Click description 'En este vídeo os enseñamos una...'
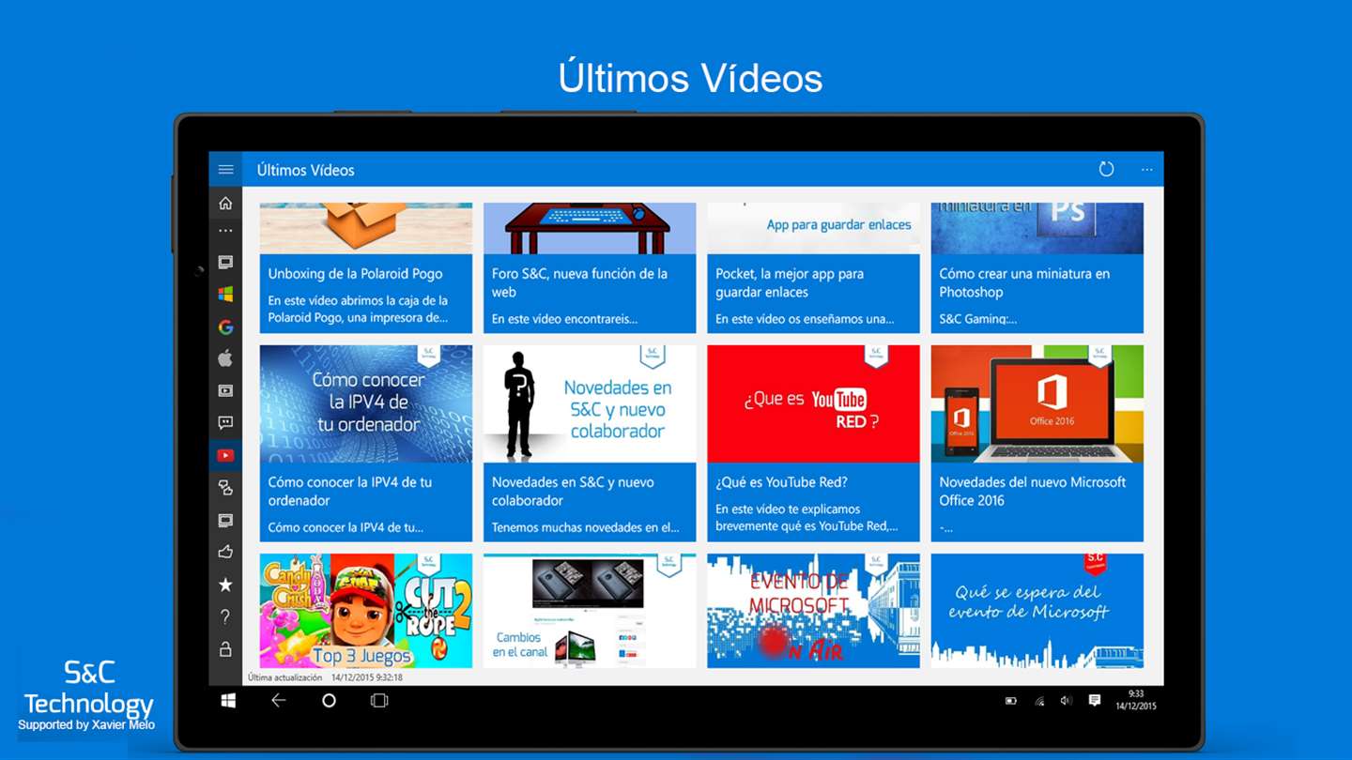Image resolution: width=1352 pixels, height=760 pixels. (x=805, y=319)
